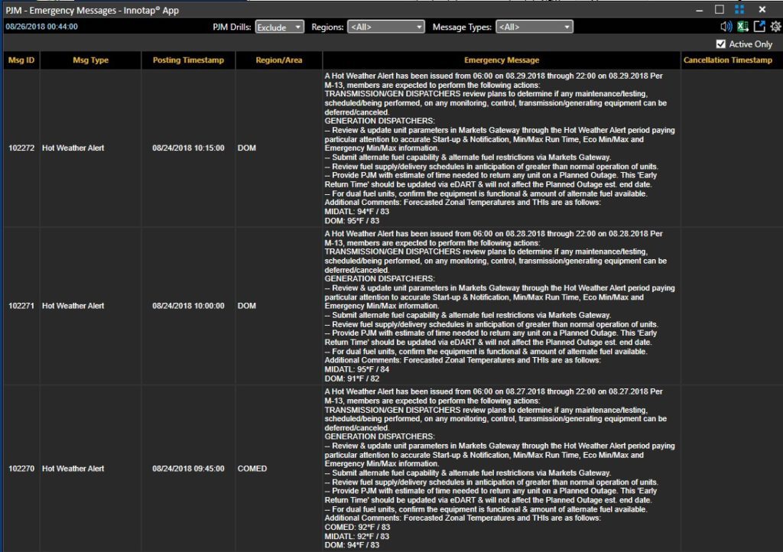Click 'DOM: 95*F / 83' forecast line
Viewport: 783px width, 552px height.
tap(352, 221)
